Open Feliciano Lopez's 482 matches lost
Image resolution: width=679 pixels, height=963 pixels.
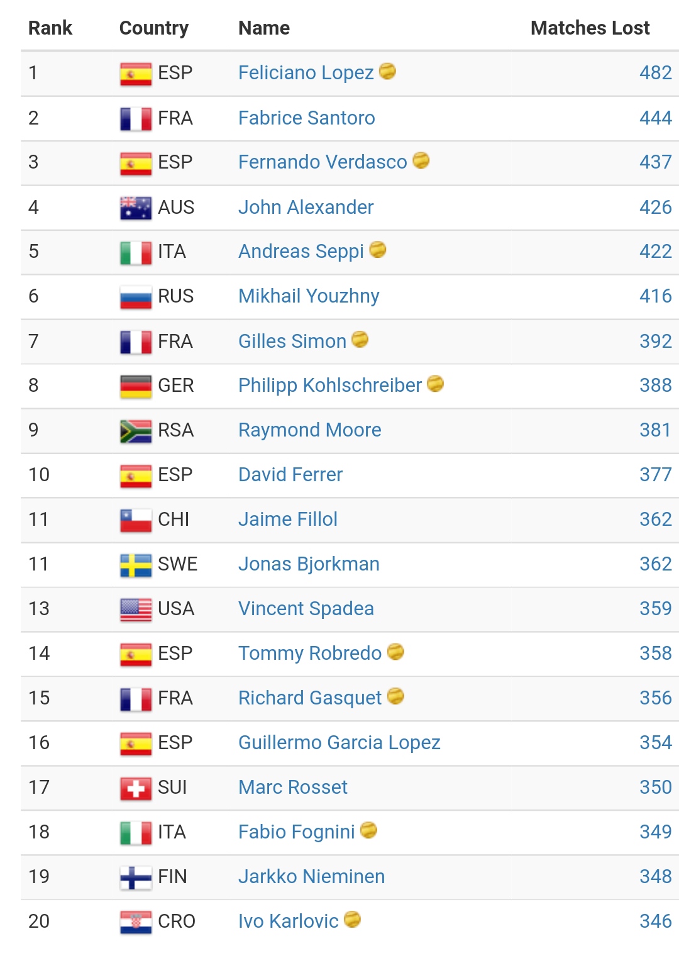(655, 73)
